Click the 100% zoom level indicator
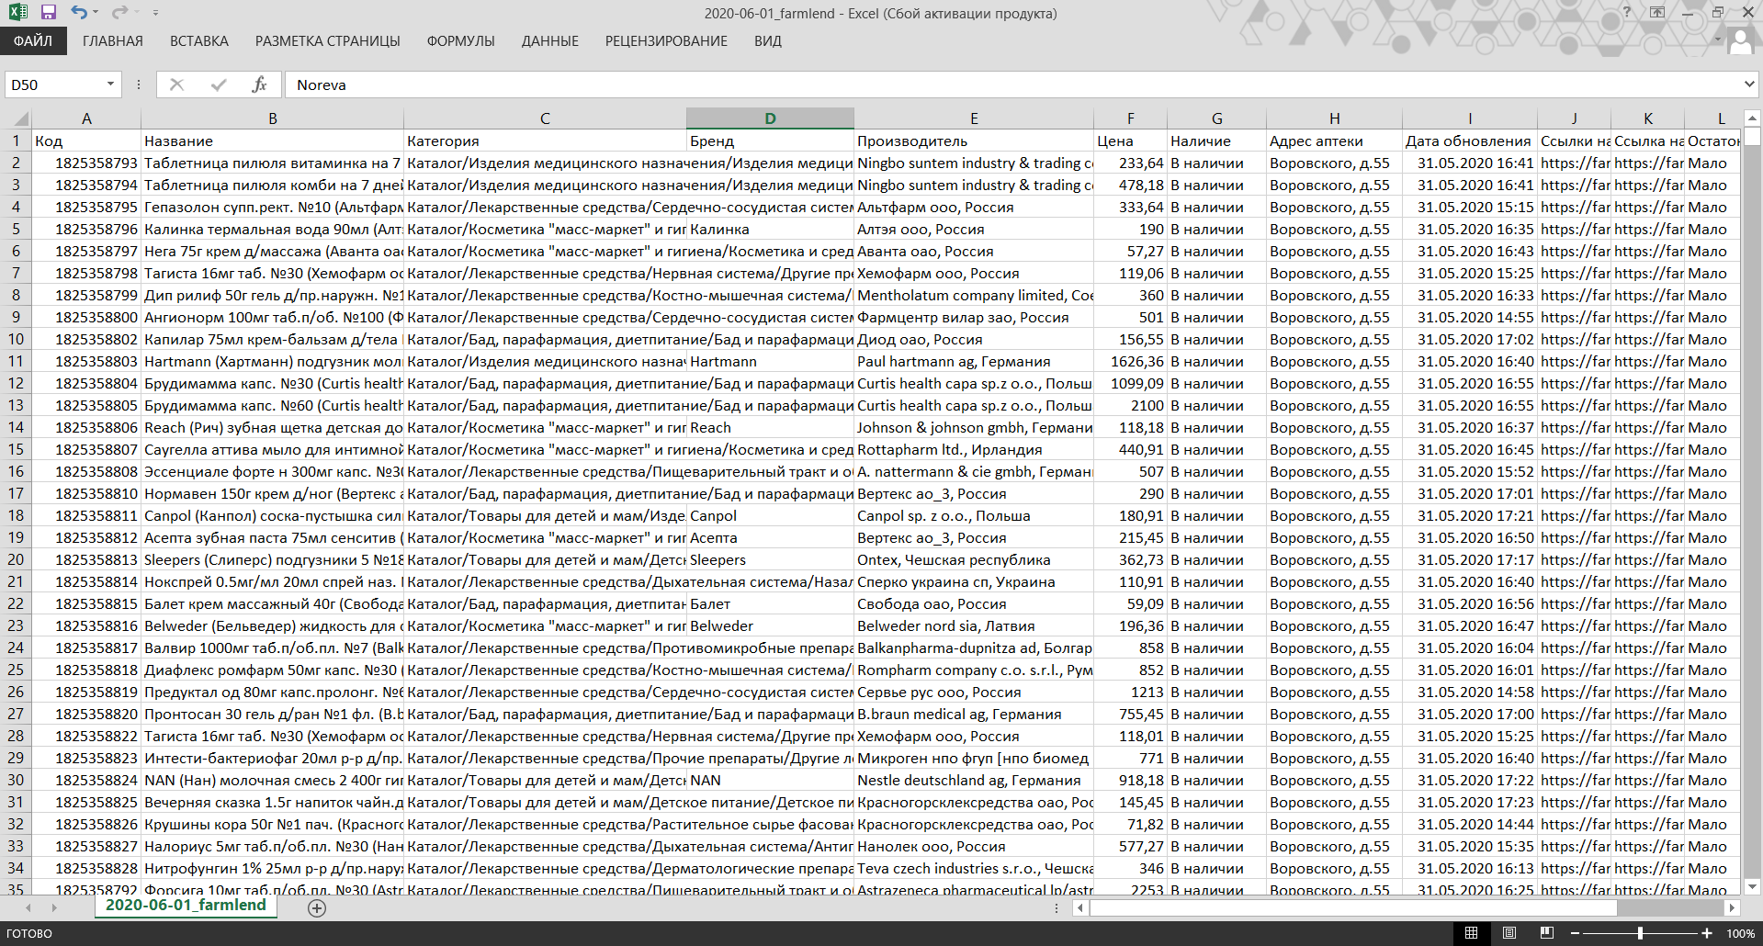Screen dimensions: 1763x946 pos(1740,933)
